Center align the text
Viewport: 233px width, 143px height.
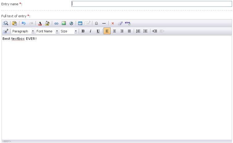(114, 31)
